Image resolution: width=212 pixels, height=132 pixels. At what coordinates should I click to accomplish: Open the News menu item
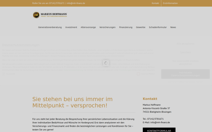[x=173, y=27]
